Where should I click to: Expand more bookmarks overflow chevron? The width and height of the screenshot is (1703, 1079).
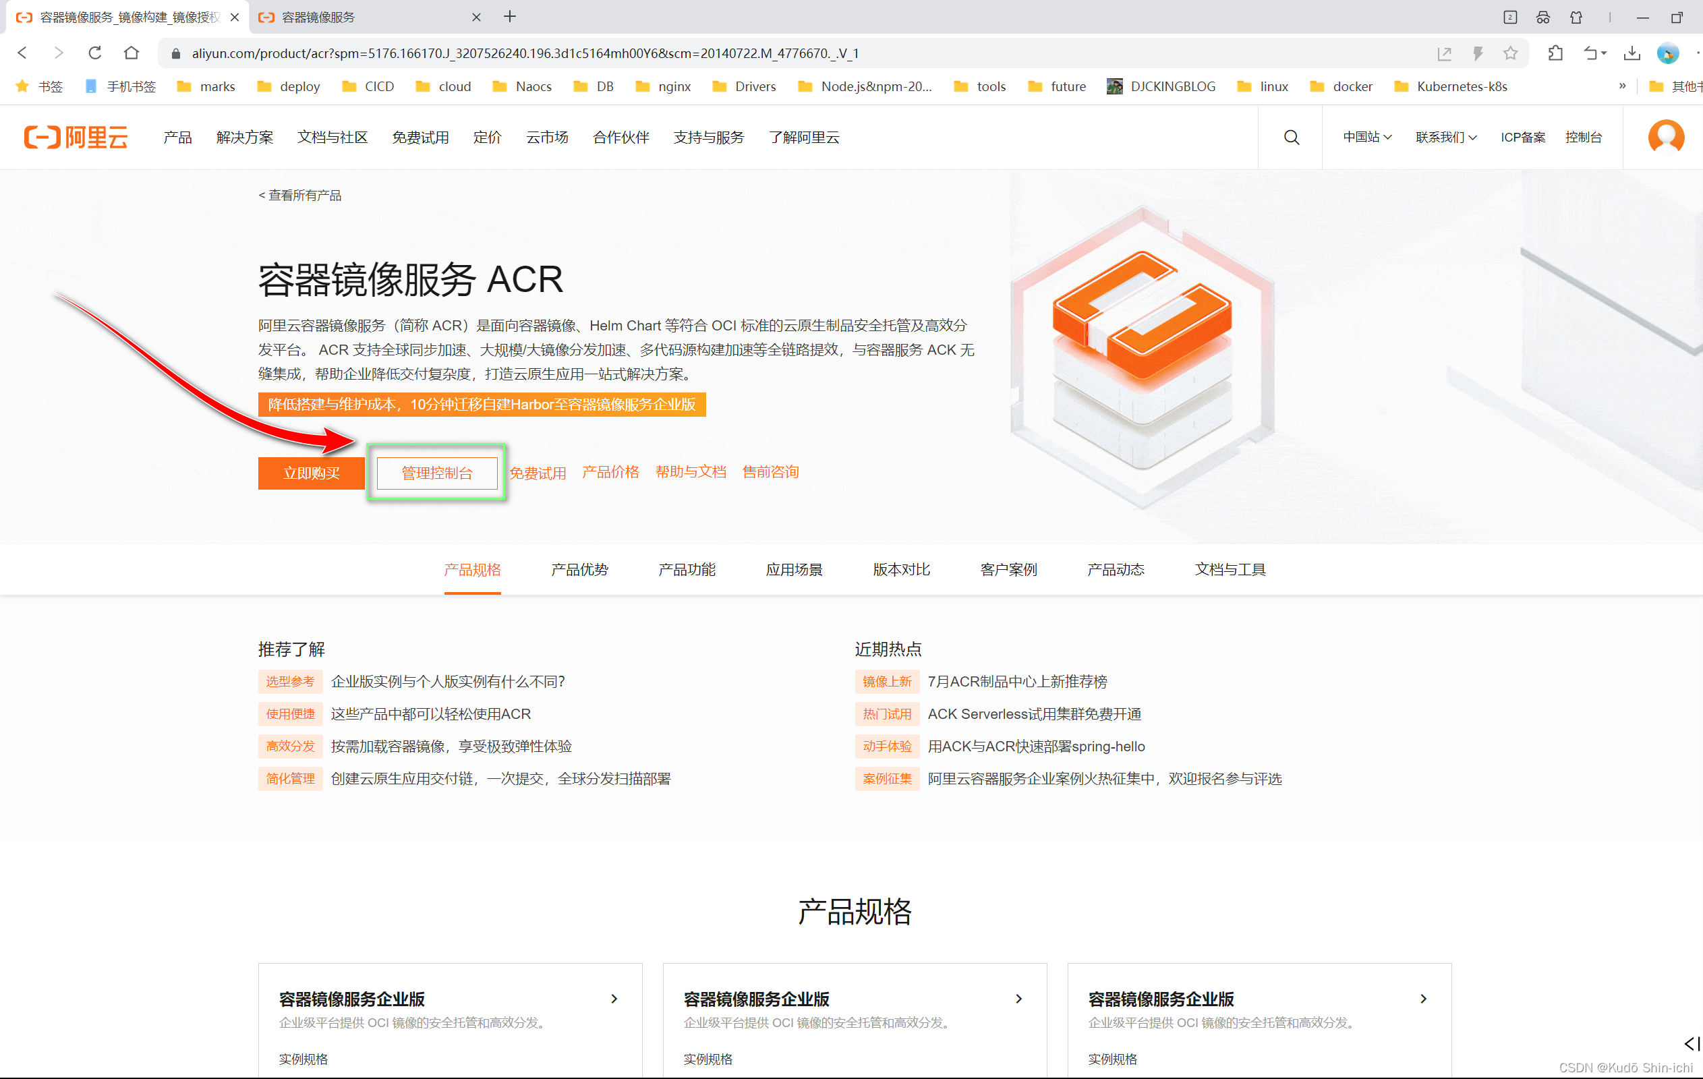(1622, 86)
